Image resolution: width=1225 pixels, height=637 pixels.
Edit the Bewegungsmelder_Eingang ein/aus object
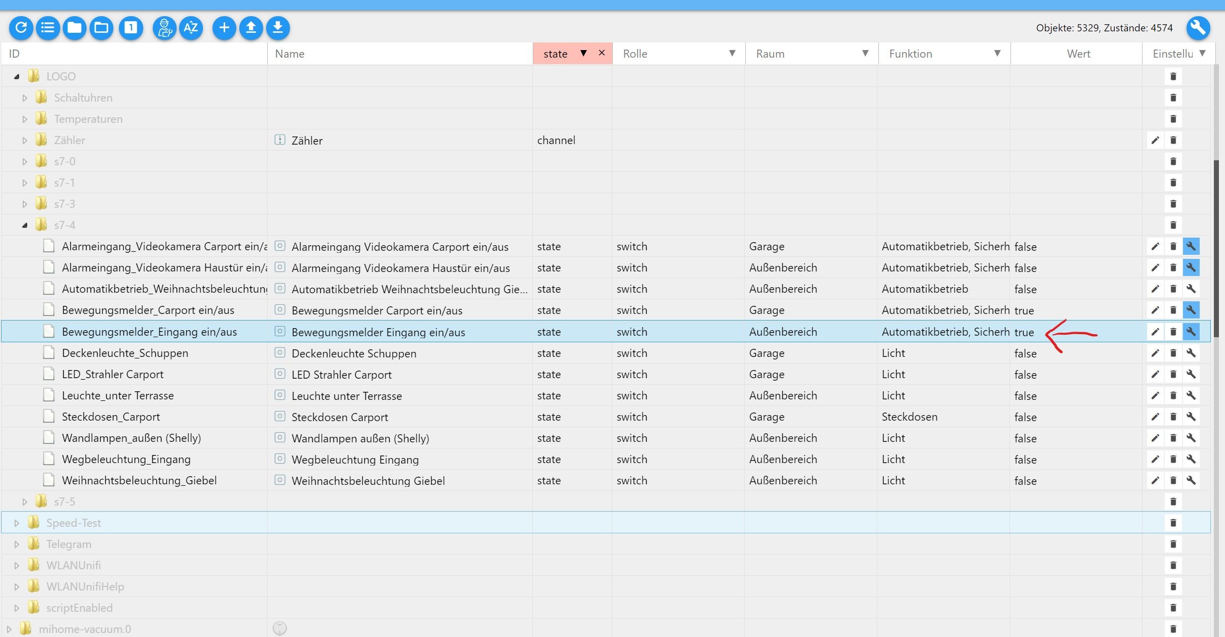point(1155,332)
